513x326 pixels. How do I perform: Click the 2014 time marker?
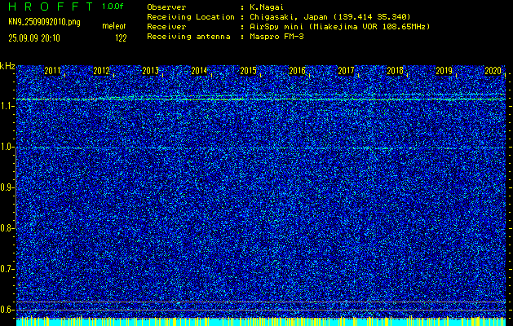click(199, 71)
